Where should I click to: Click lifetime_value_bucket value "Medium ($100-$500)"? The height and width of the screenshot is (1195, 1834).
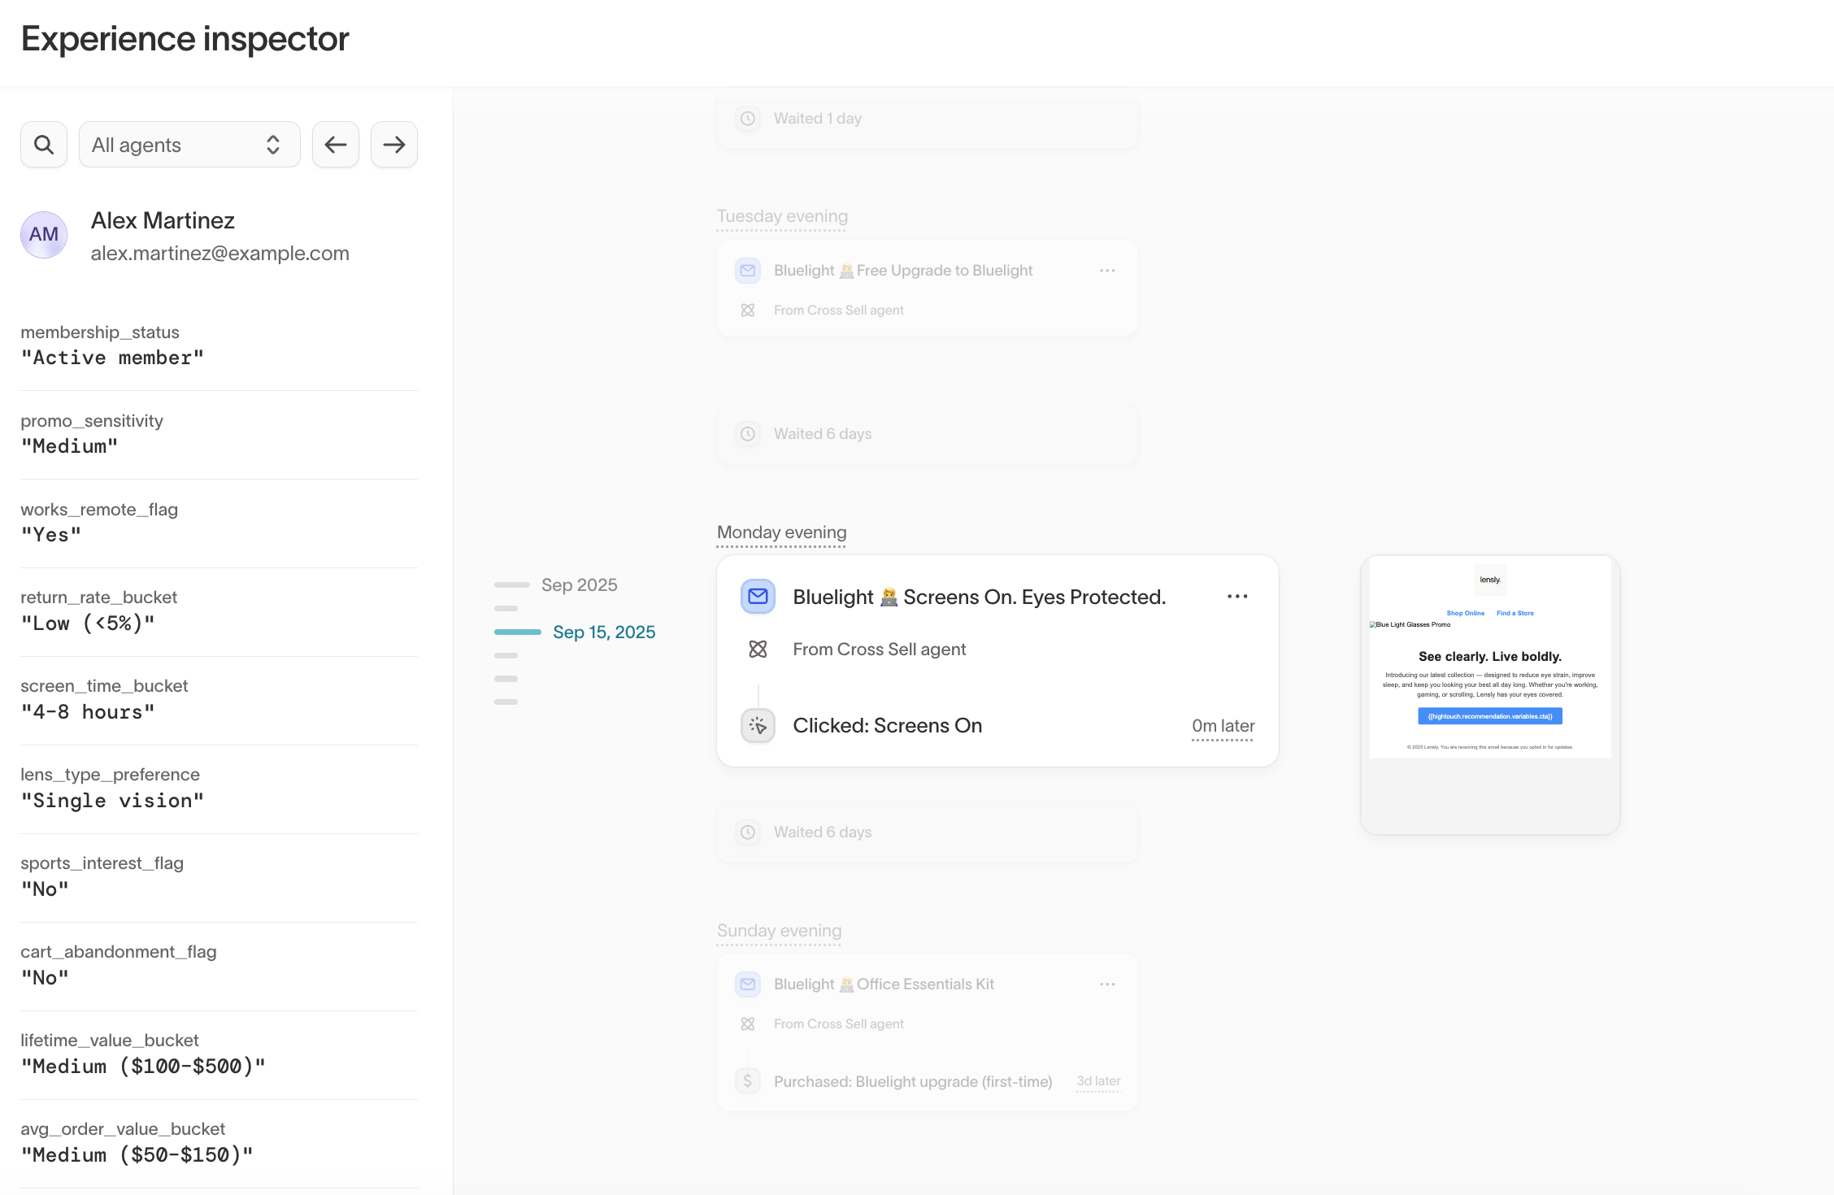click(x=143, y=1067)
